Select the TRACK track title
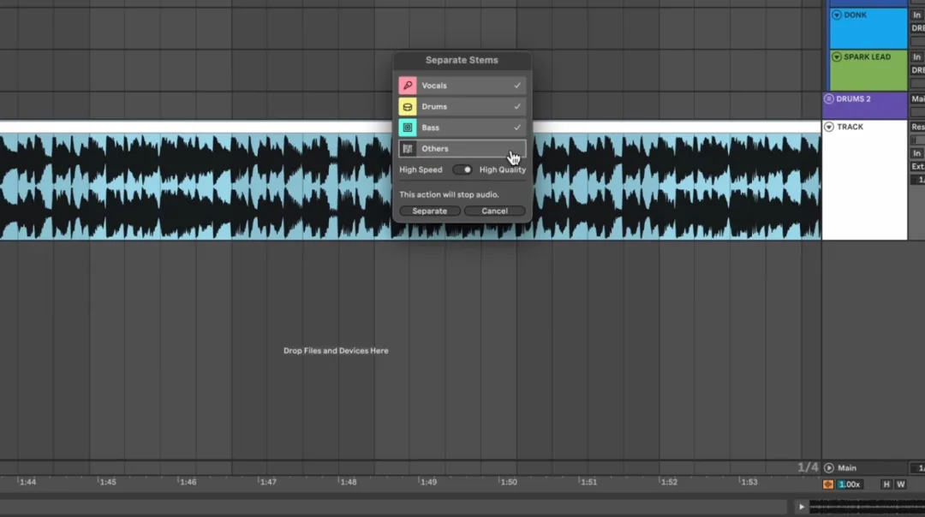This screenshot has width=925, height=517. 850,127
